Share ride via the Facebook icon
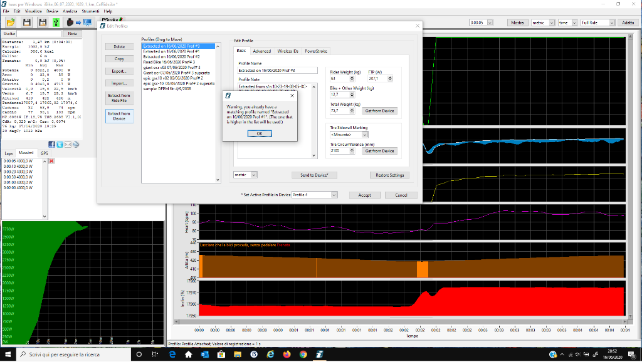Screen dimensions: 642x362 [52, 144]
